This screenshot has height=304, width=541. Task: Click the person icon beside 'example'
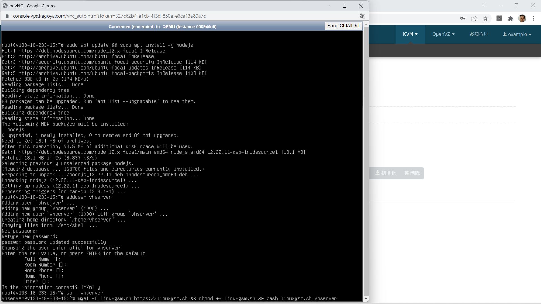[505, 34]
